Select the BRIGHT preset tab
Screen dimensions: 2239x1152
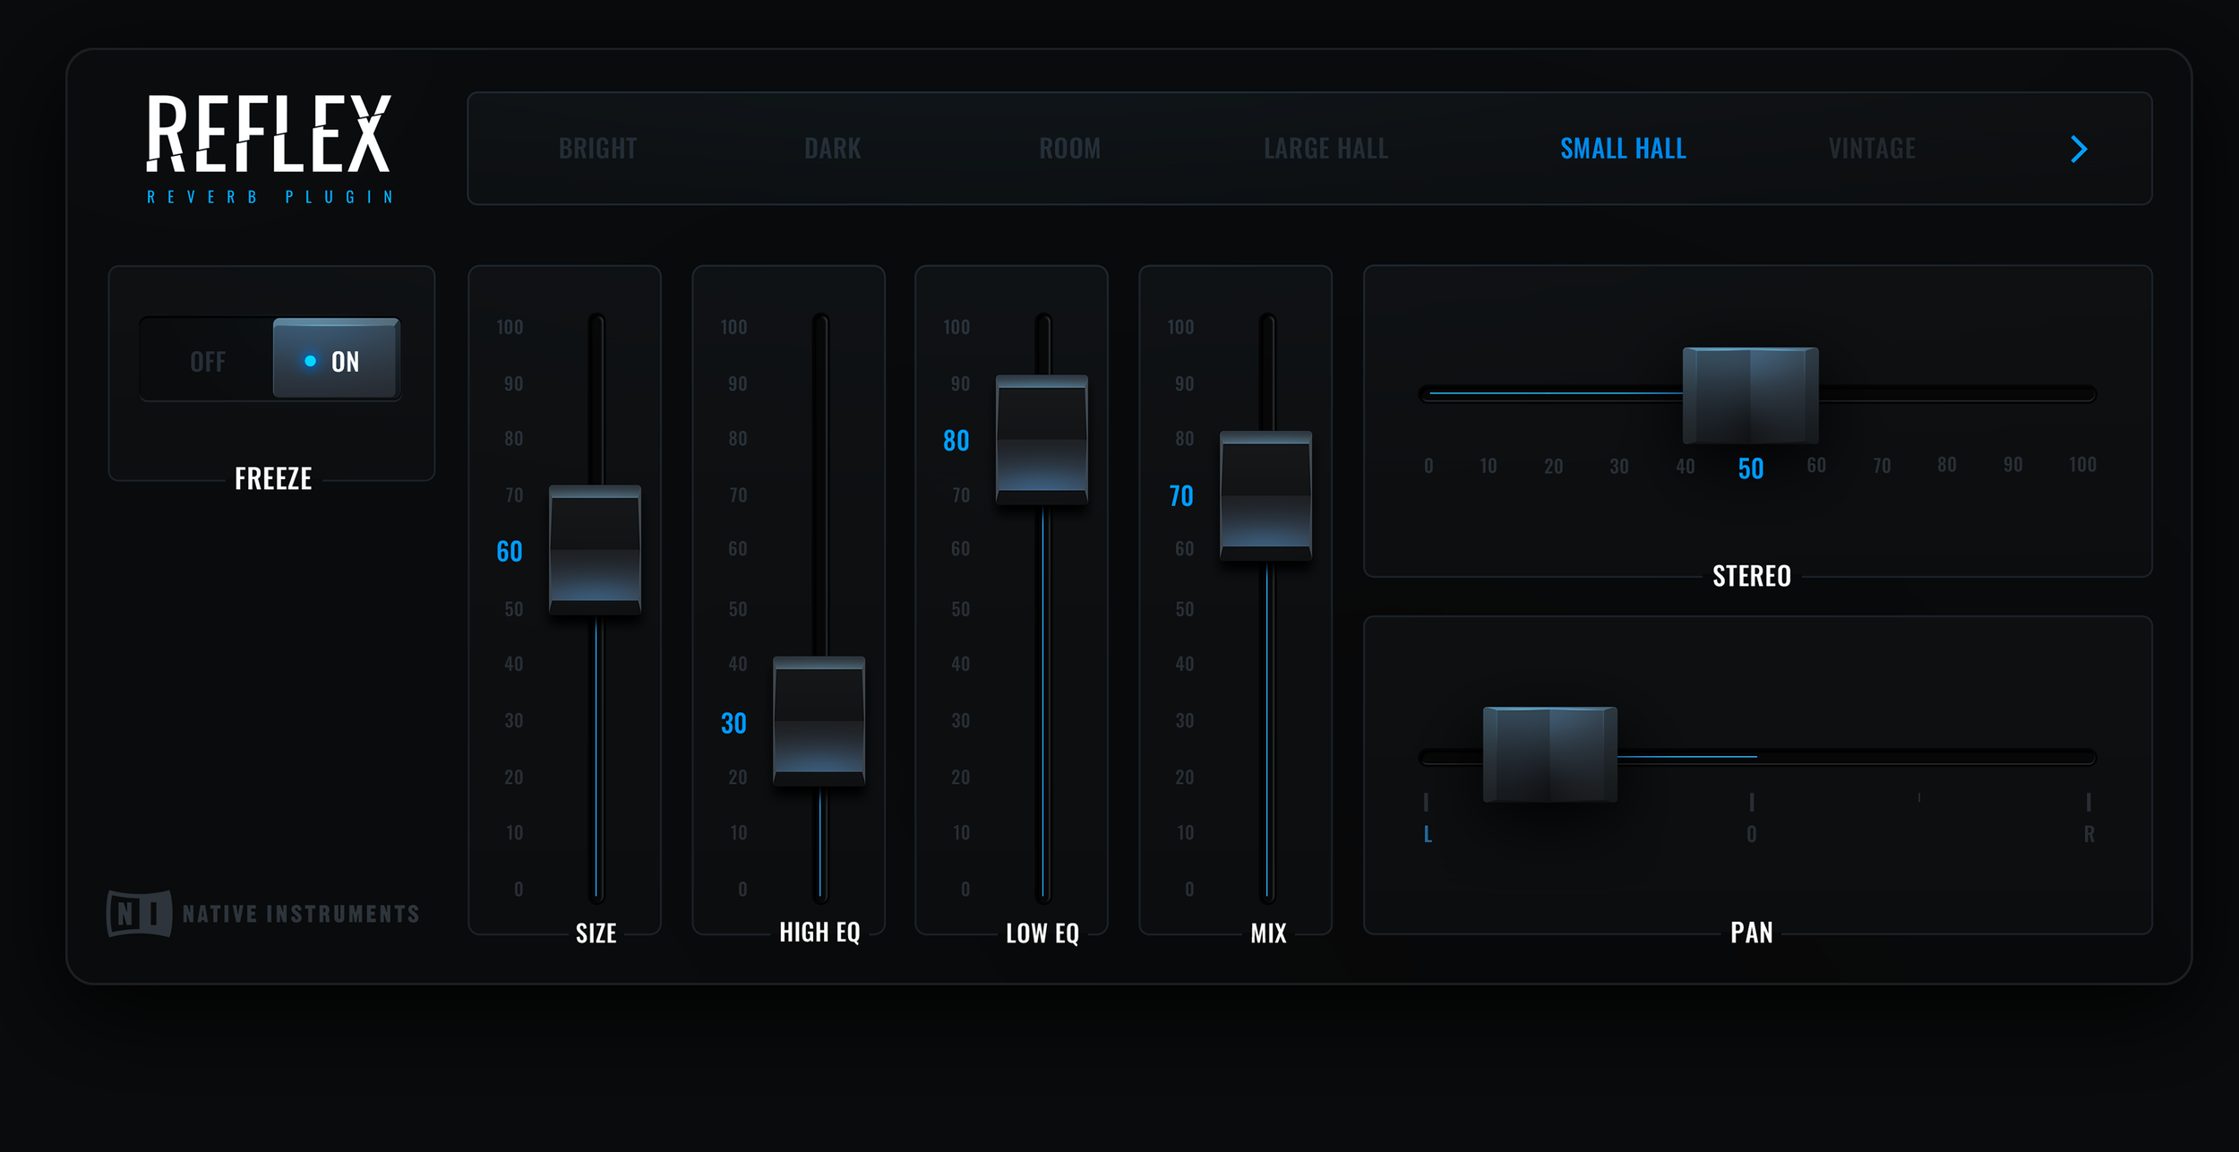click(x=597, y=149)
